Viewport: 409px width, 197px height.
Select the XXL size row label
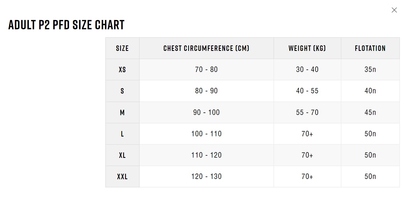click(x=122, y=176)
